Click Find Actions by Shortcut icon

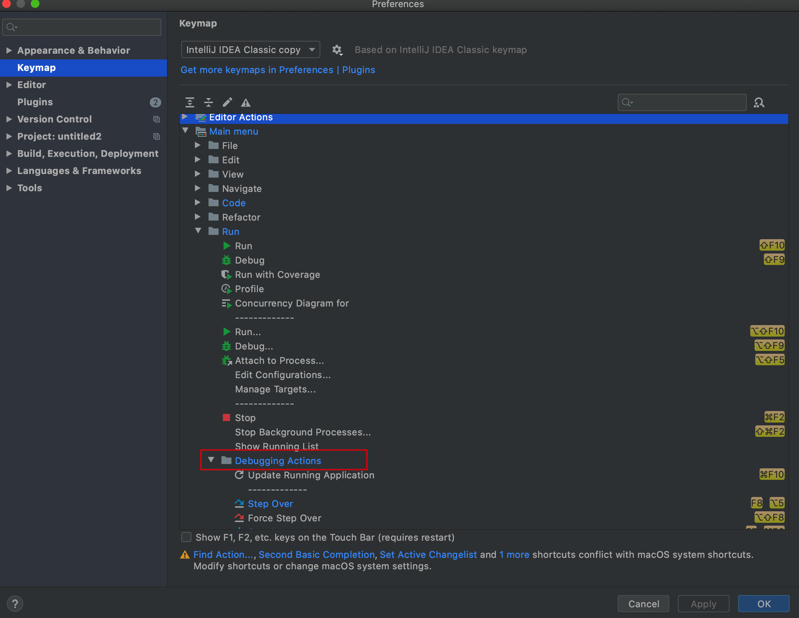(759, 103)
